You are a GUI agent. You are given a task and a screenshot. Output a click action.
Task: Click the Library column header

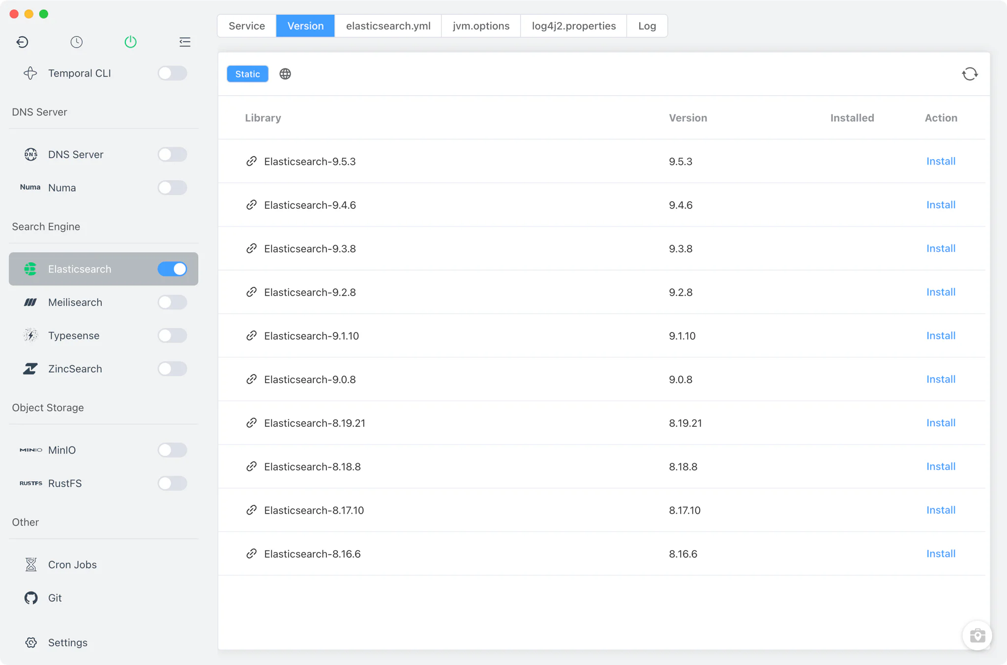tap(263, 118)
